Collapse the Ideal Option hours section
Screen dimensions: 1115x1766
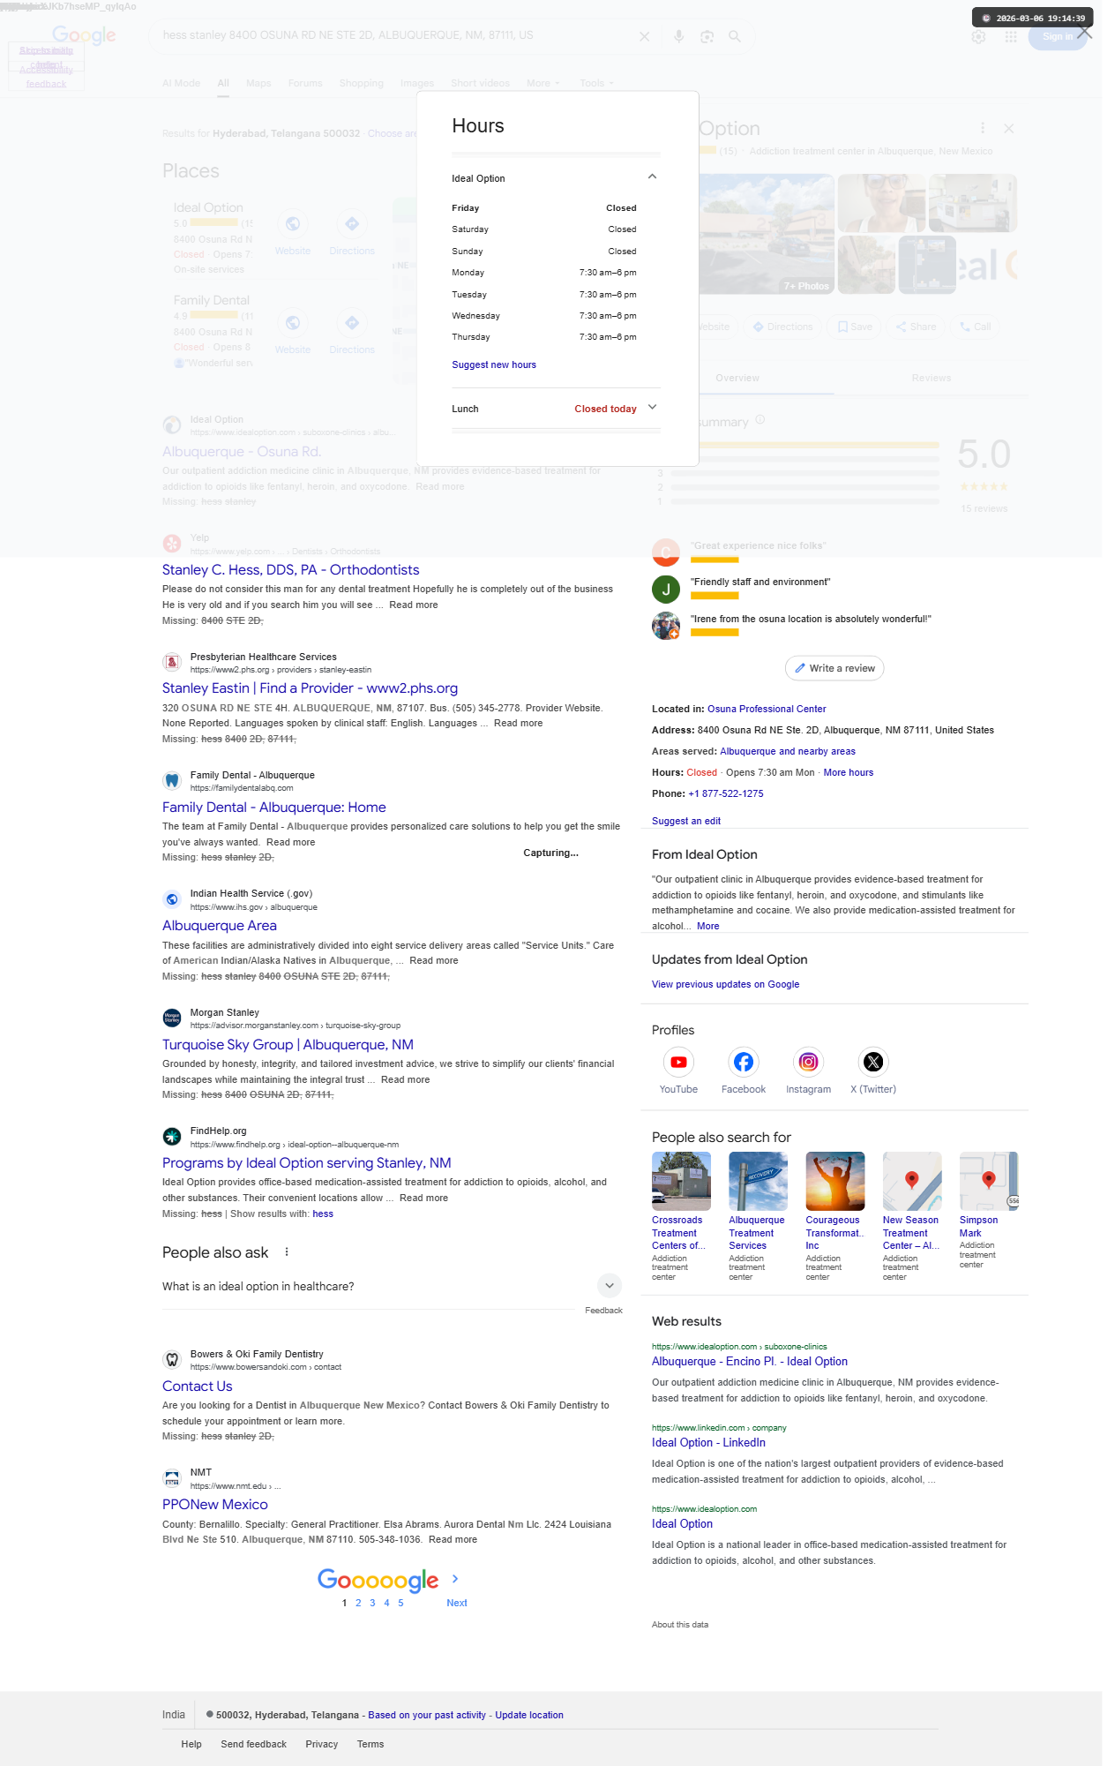click(x=652, y=177)
